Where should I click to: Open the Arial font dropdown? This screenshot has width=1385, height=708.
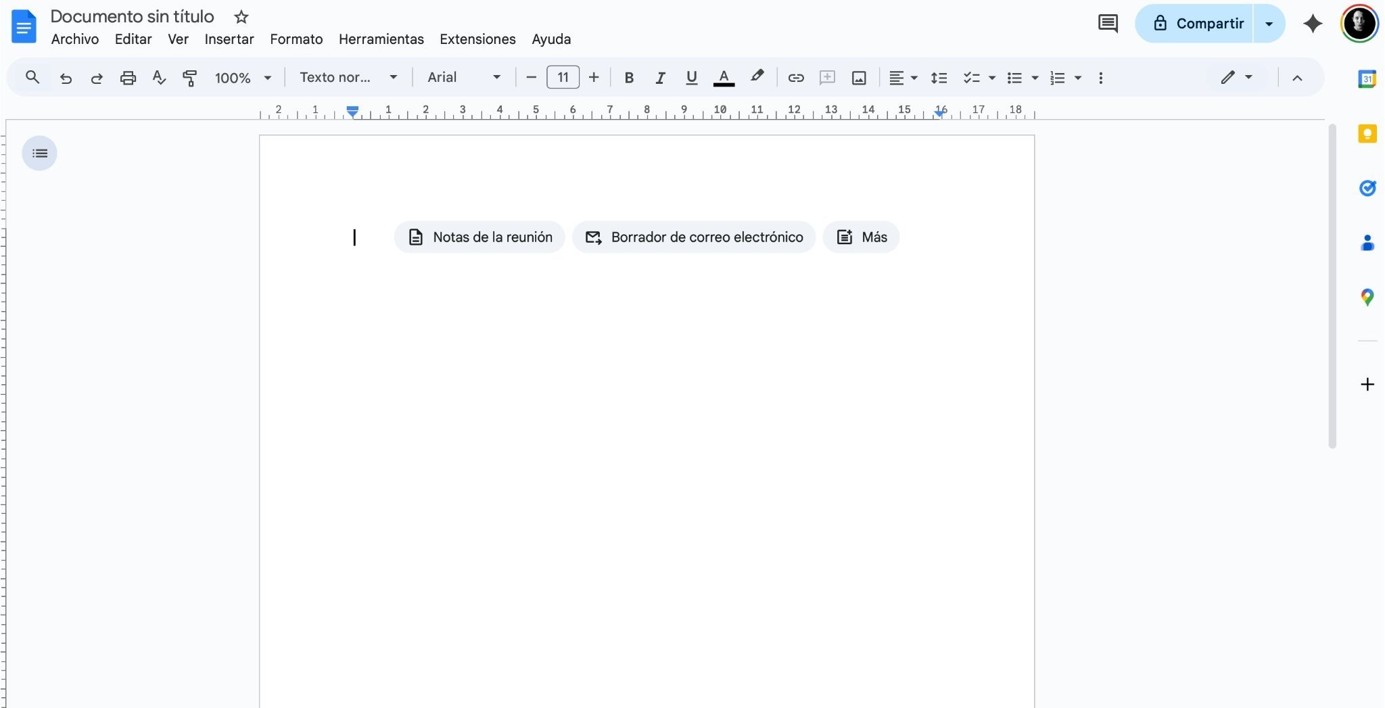tap(464, 78)
